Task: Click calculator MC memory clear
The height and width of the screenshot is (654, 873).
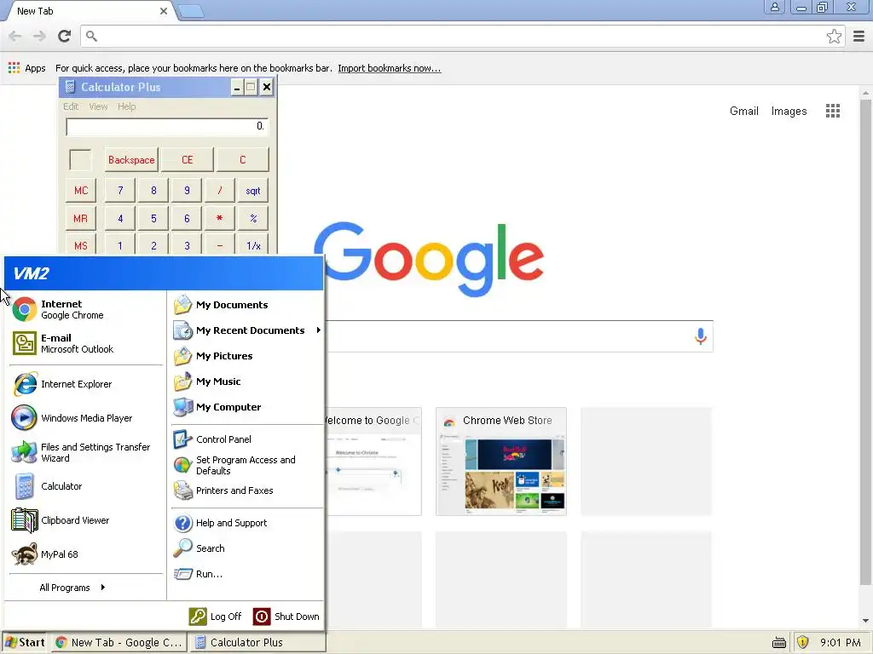Action: (x=81, y=190)
